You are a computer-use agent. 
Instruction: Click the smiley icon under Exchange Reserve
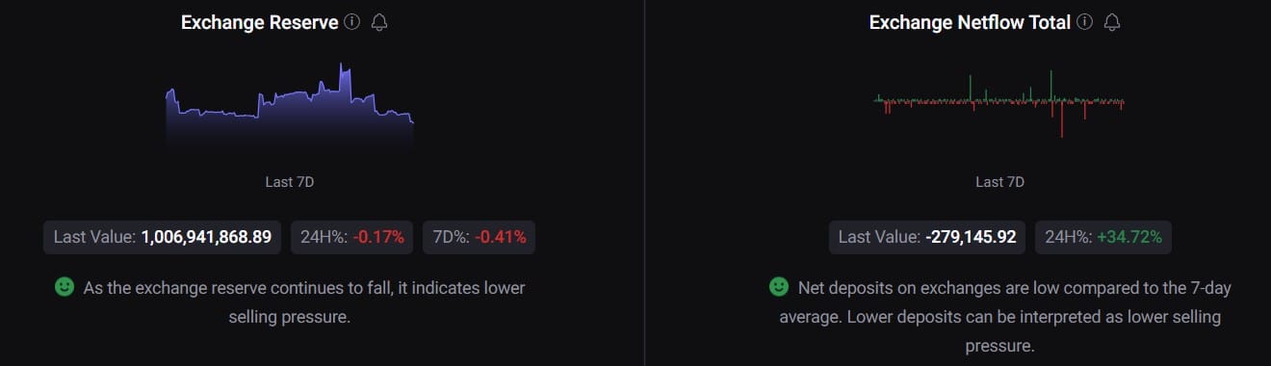click(64, 287)
